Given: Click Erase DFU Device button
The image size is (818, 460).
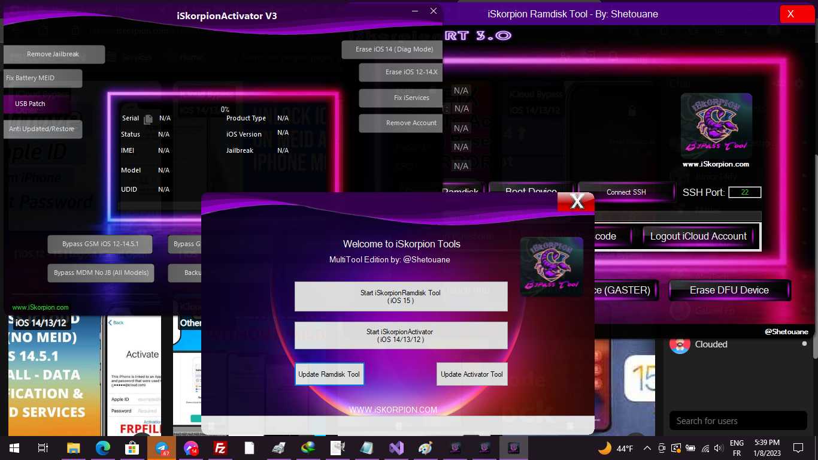Looking at the screenshot, I should (x=729, y=290).
